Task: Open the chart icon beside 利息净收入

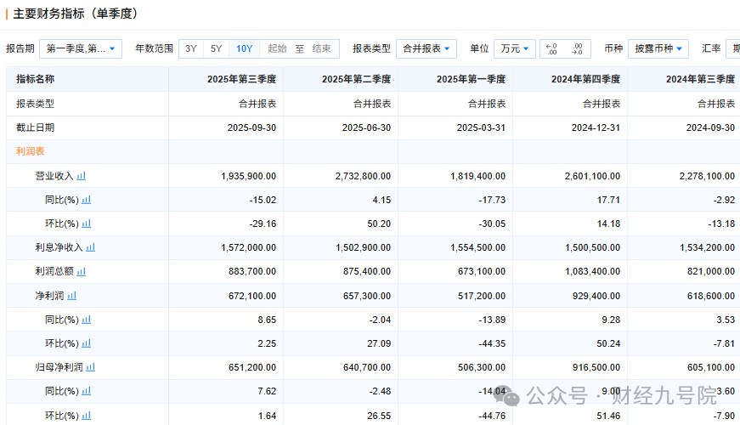Action: (91, 247)
